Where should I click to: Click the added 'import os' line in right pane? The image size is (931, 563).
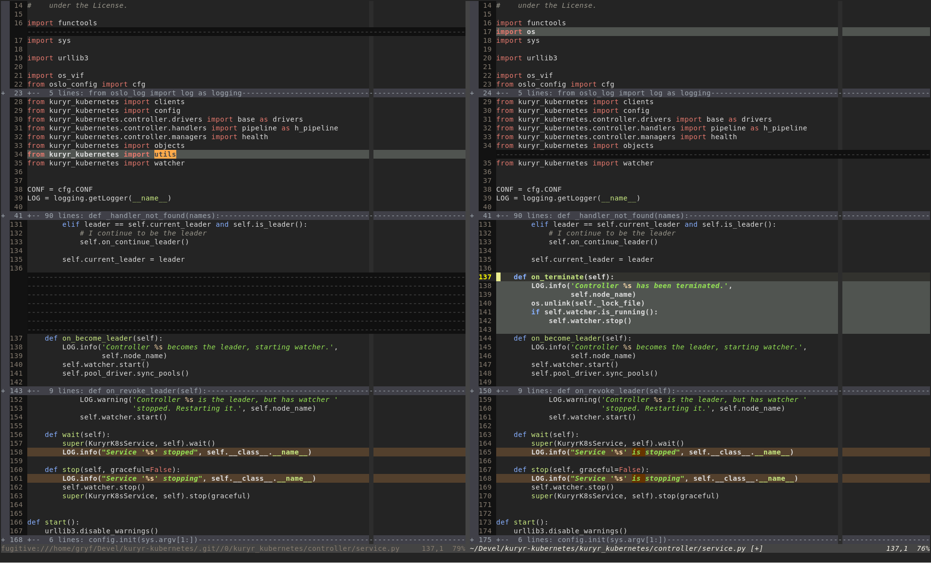tap(515, 32)
